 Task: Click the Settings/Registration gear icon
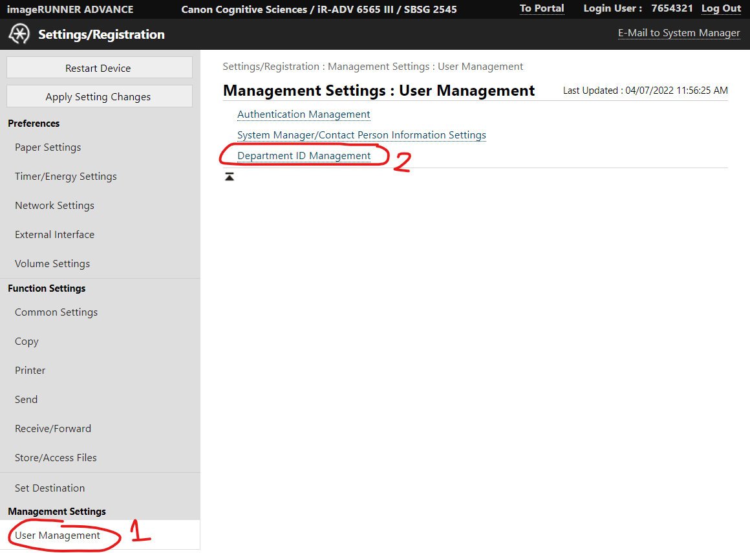coord(19,34)
